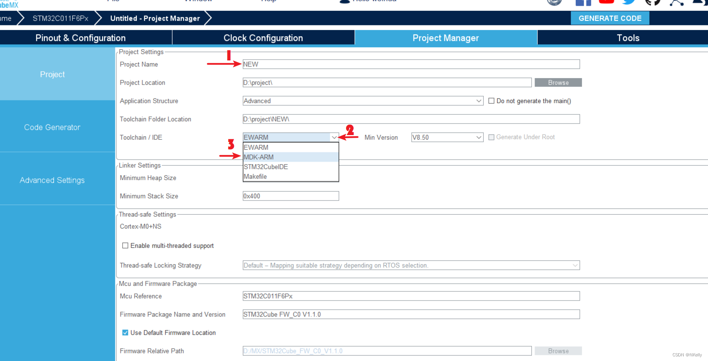Image resolution: width=708 pixels, height=361 pixels.
Task: Click the Thread-safe Locking Strategy label
Action: (161, 265)
